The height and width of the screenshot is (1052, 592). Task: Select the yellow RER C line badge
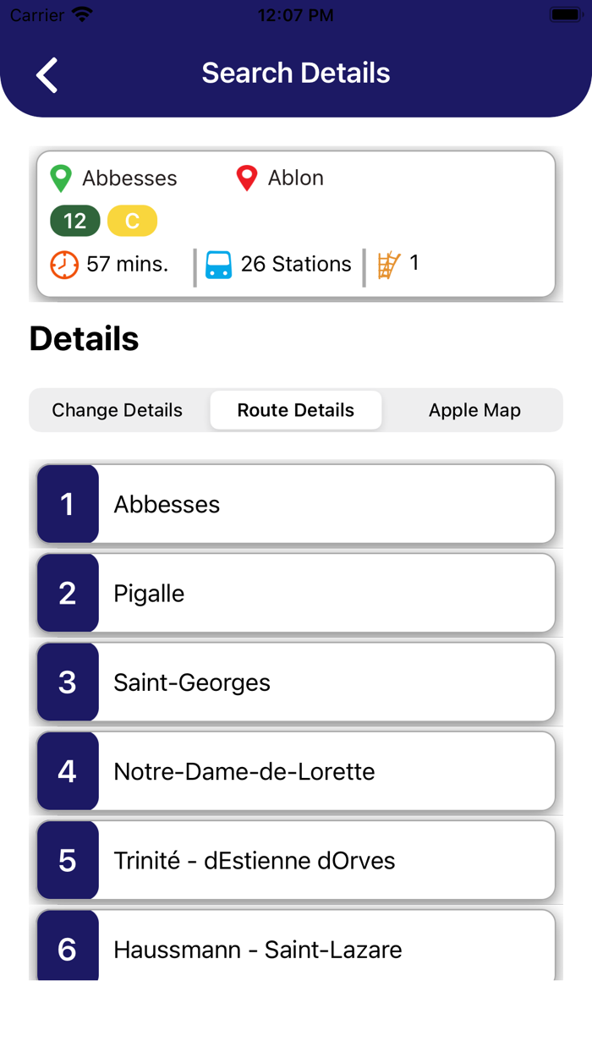click(132, 221)
